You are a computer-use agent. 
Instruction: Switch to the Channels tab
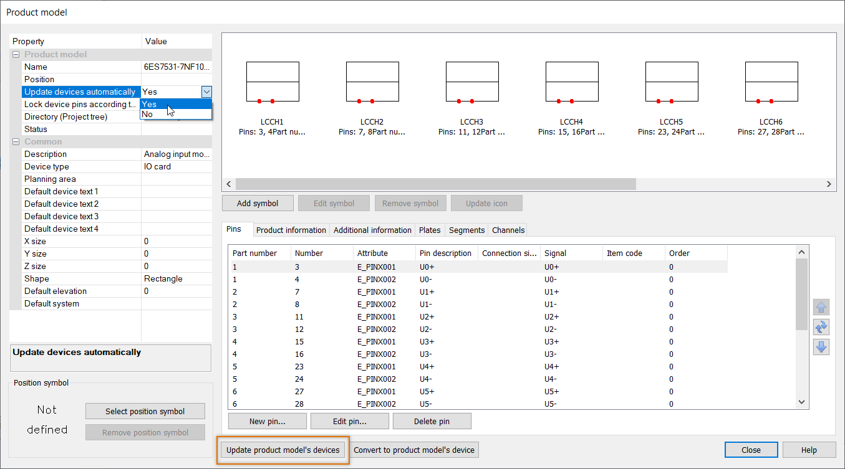point(508,230)
